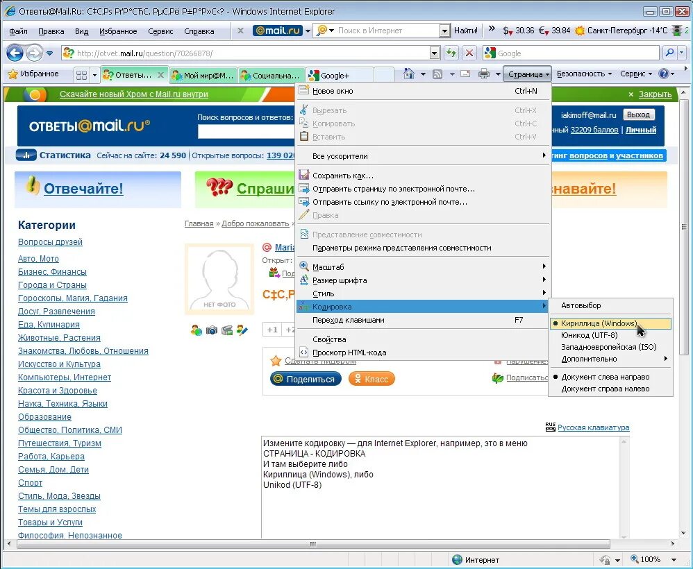
Task: Click the Поделиться button
Action: (306, 379)
